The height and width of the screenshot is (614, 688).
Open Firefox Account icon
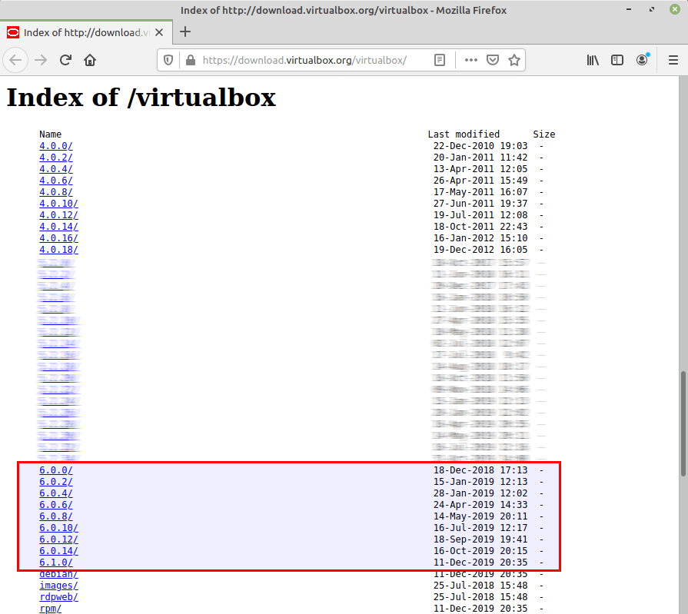[642, 60]
